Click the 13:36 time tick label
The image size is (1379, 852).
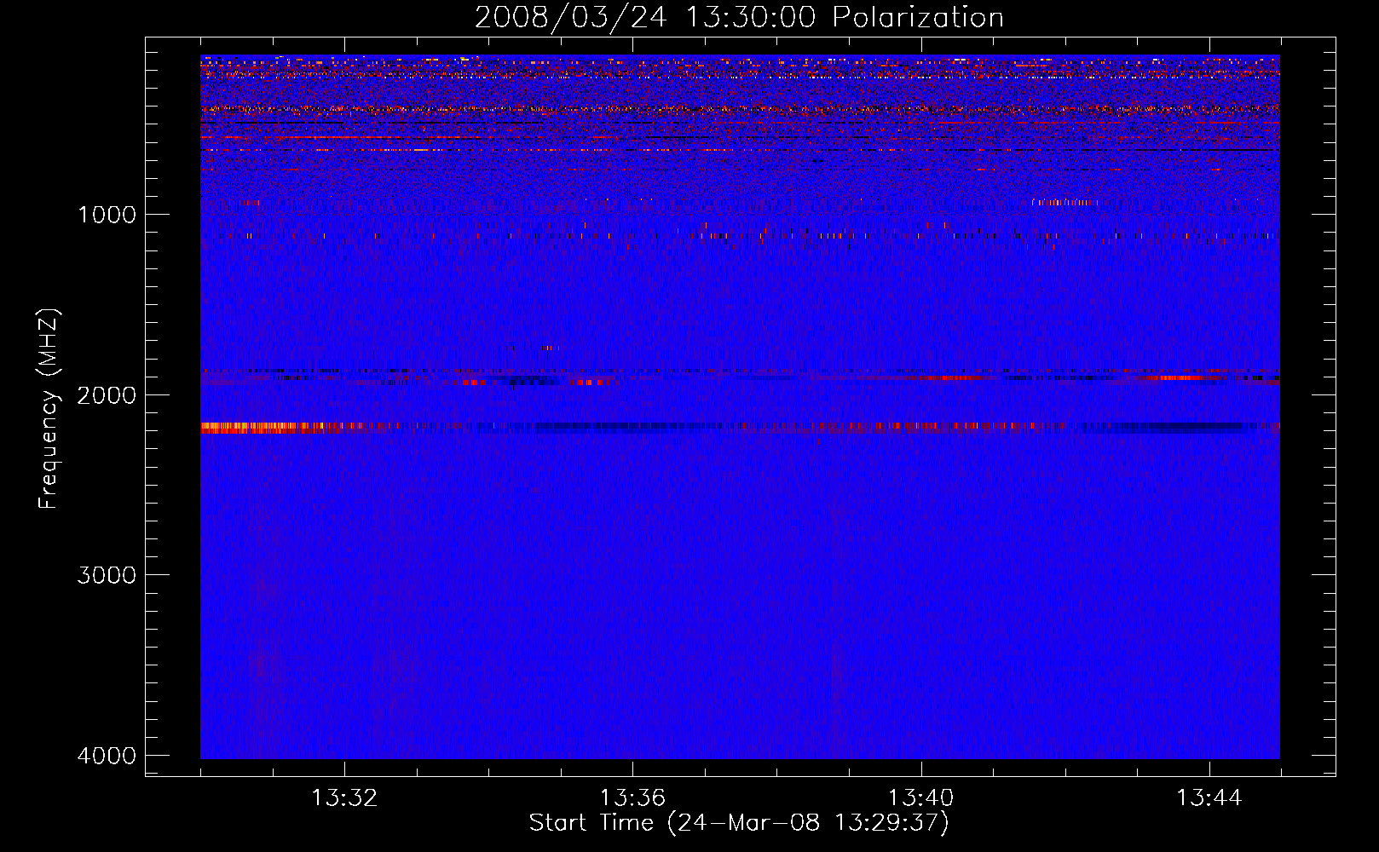coord(632,798)
